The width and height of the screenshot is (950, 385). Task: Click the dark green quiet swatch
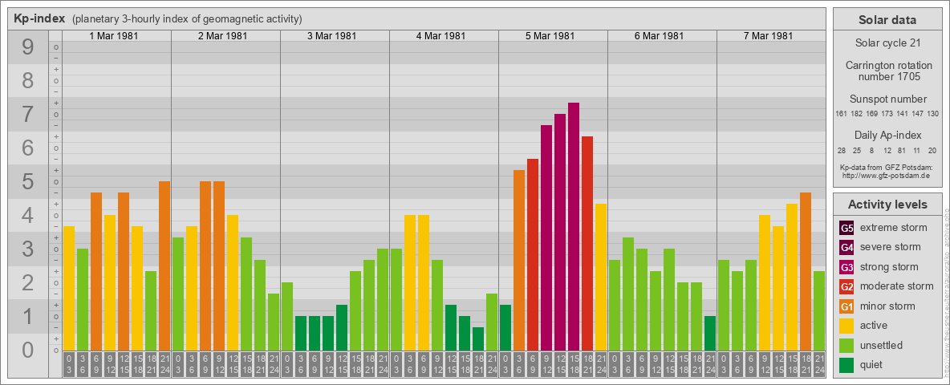846,364
